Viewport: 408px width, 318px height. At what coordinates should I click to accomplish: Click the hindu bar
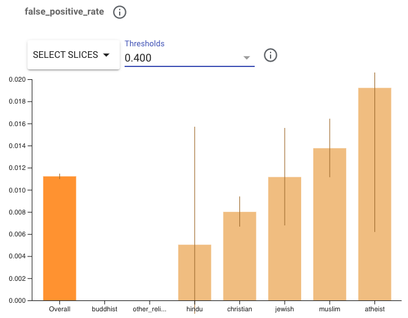(195, 272)
